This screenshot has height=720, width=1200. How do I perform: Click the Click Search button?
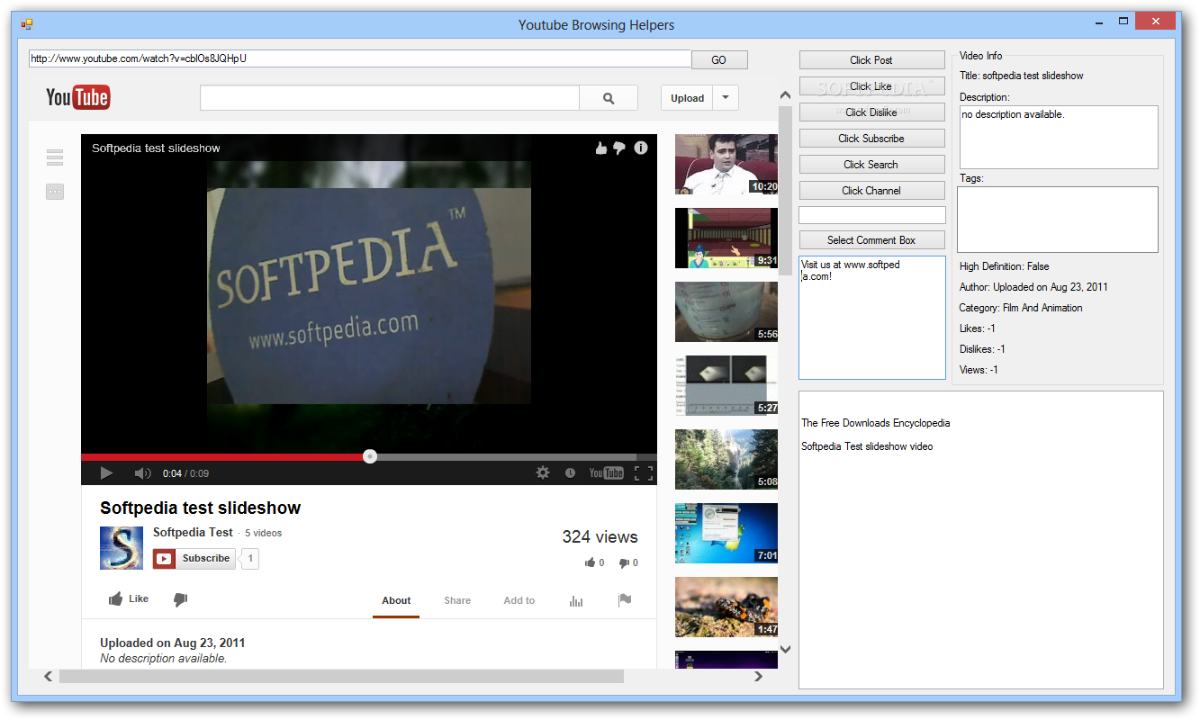coord(871,165)
